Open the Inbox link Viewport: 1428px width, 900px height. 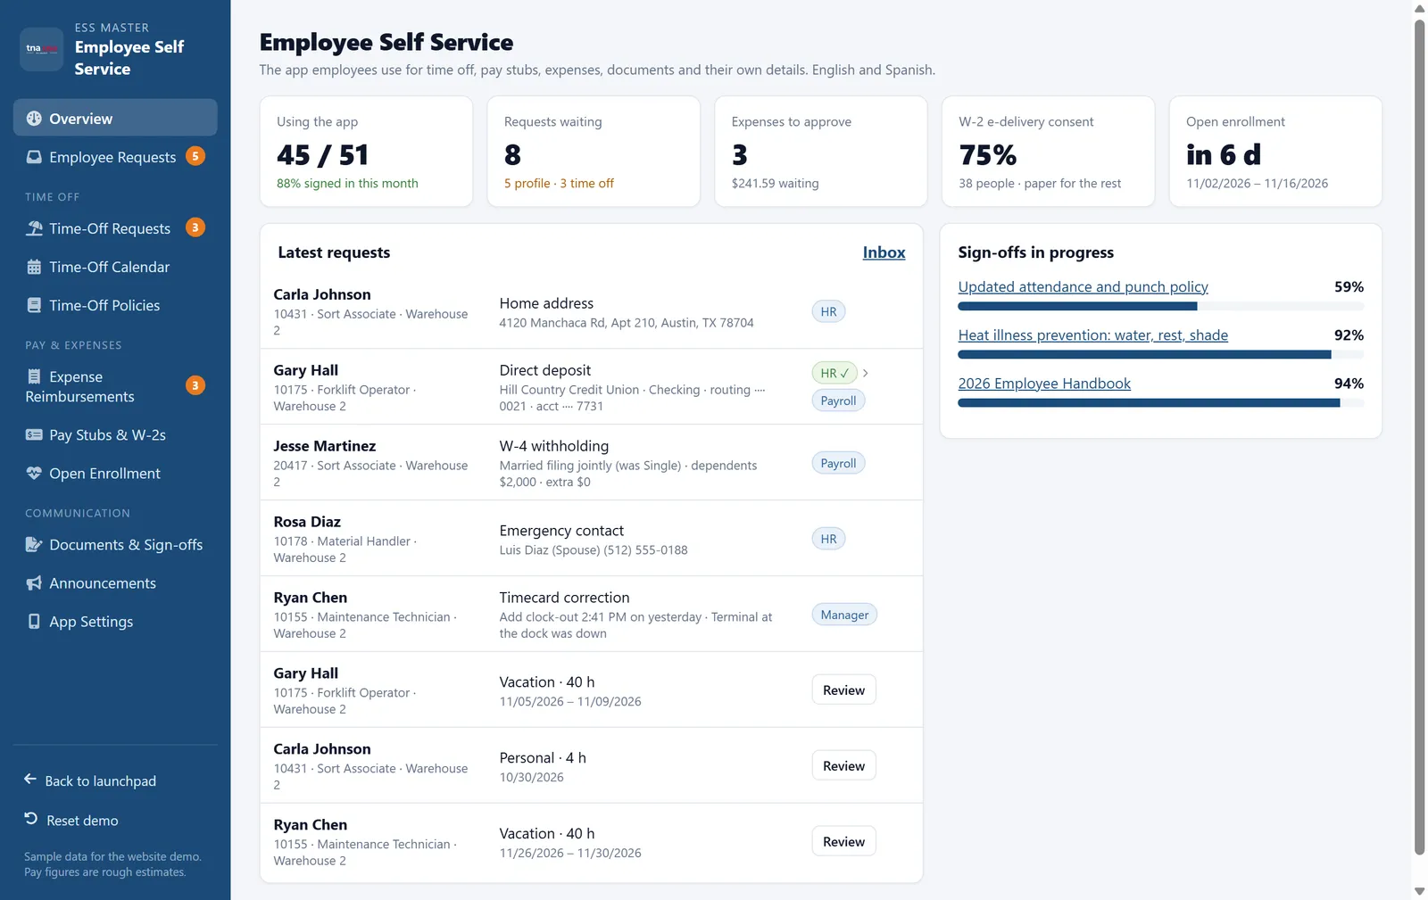click(x=884, y=252)
